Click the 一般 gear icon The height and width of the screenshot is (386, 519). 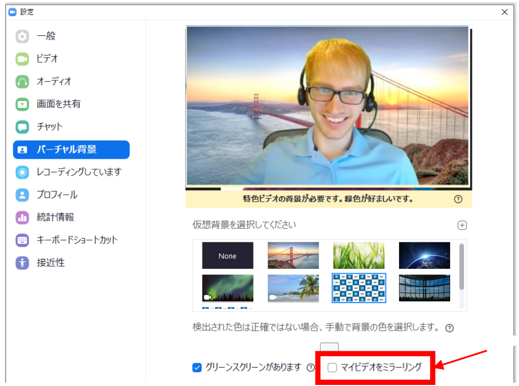pos(22,36)
